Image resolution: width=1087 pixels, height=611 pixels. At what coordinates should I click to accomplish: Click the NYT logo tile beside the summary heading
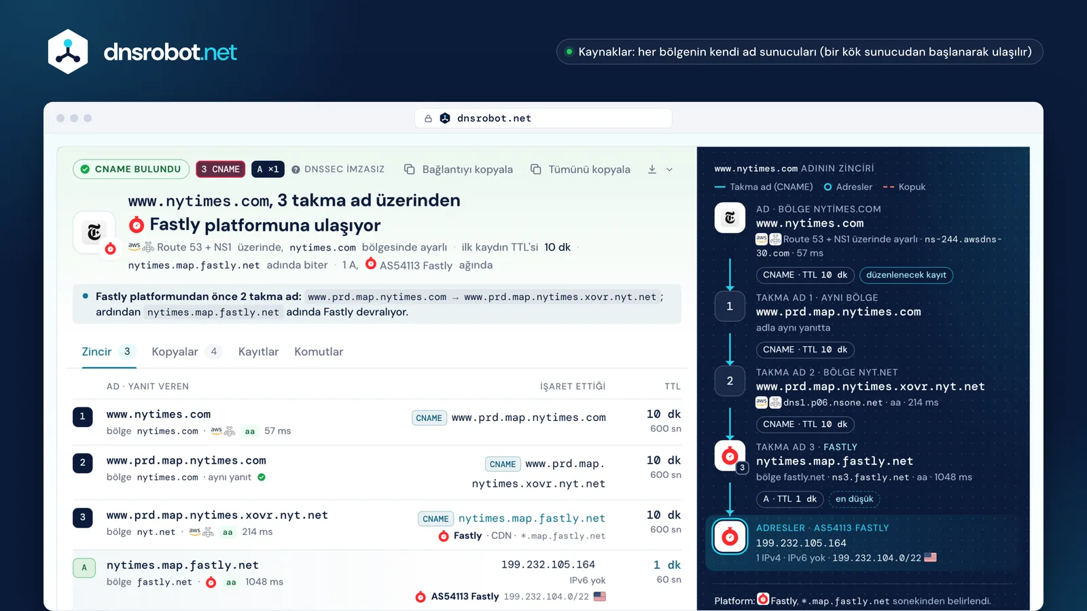point(94,232)
